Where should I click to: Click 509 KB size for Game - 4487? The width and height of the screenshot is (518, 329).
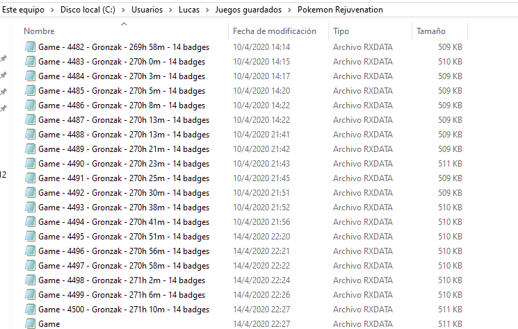[450, 120]
